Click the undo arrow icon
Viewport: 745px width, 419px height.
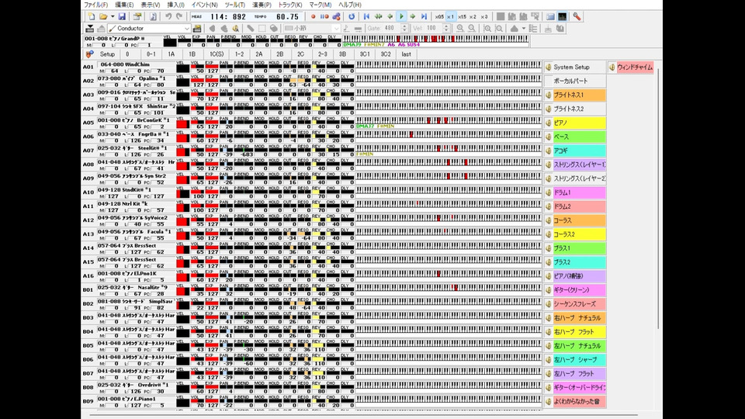168,16
